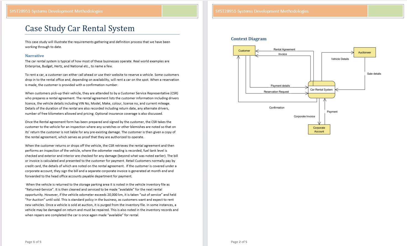Image resolution: width=407 pixels, height=246 pixels.
Task: Select the Corporate Invoice label
Action: click(304, 116)
